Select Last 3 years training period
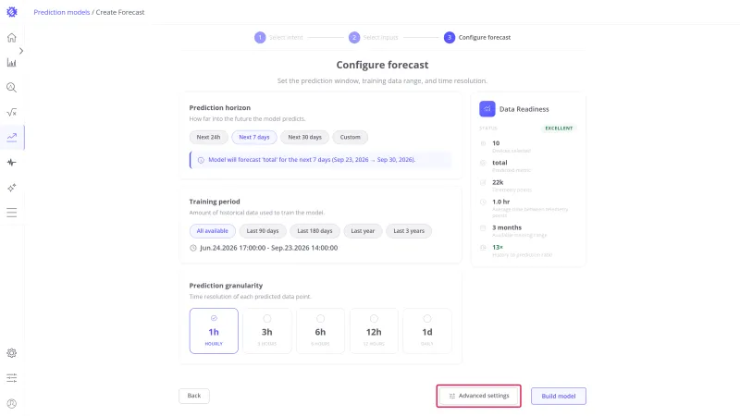This screenshot has height=416, width=740. point(409,231)
